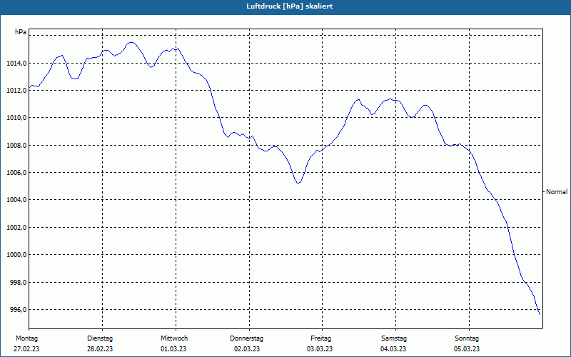Viewport: 571px width, 357px height.
Task: Click the 'Sonntag' day label
Action: point(467,338)
